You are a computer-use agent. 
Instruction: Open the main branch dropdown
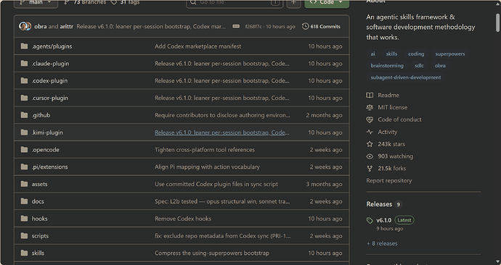[x=36, y=3]
